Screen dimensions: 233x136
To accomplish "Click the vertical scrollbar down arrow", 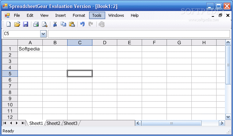I will click(x=228, y=117).
